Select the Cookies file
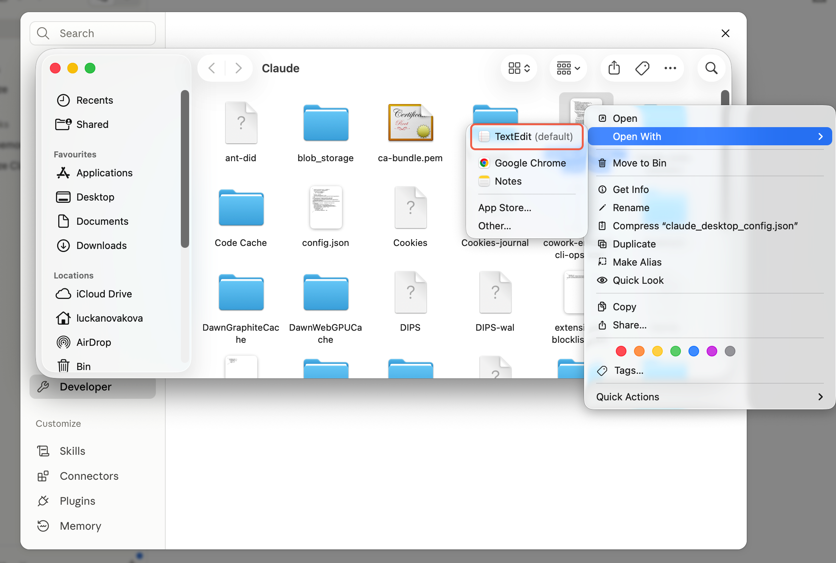This screenshot has height=563, width=836. pyautogui.click(x=410, y=207)
